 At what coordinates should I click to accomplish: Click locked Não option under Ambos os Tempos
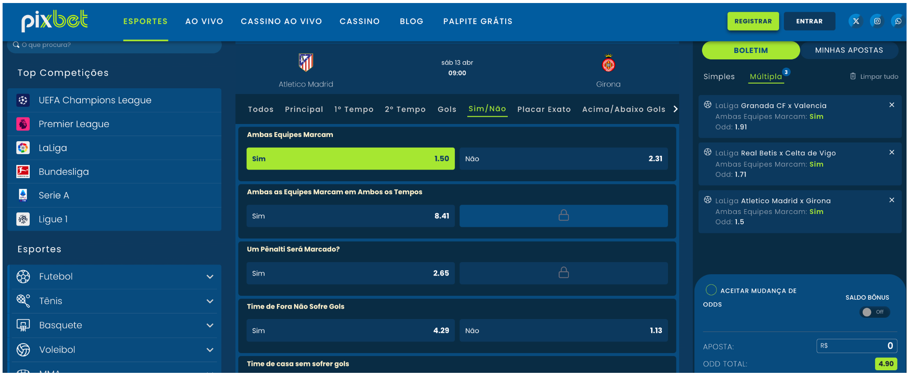pyautogui.click(x=564, y=216)
